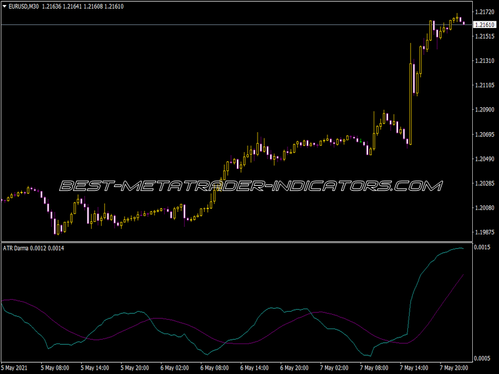Click price scale value 1.21720
Screen dimensions: 499x374
coord(485,12)
